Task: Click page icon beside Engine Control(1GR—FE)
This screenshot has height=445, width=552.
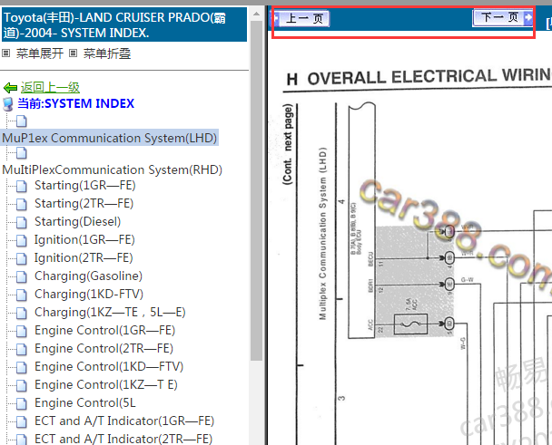Action: tap(22, 331)
